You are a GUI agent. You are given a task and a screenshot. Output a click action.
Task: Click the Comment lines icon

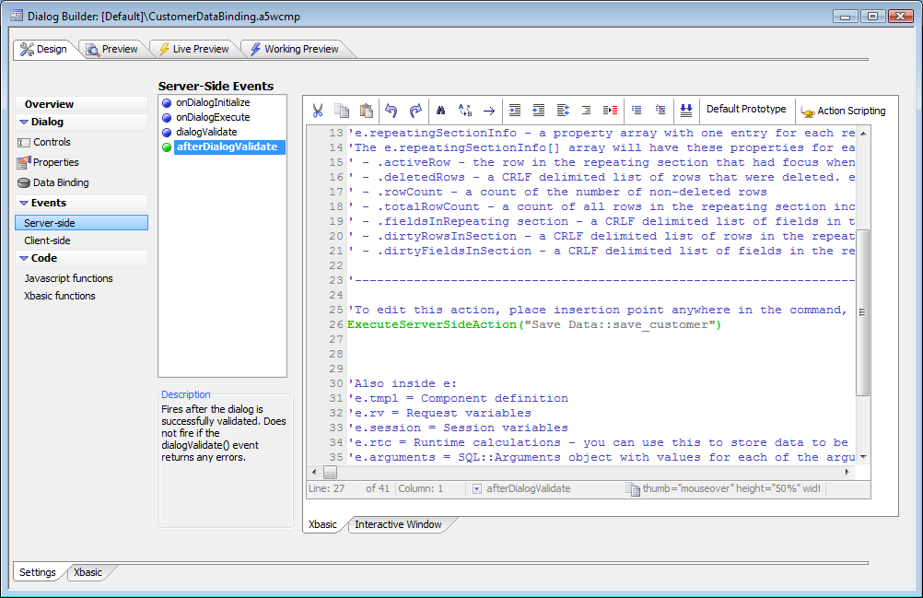point(637,110)
